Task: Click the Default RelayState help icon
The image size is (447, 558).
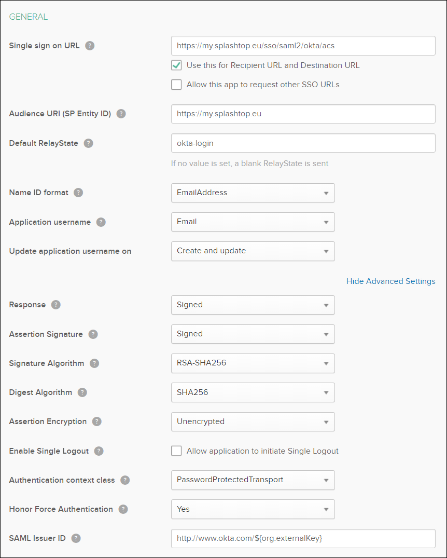Action: pos(88,143)
